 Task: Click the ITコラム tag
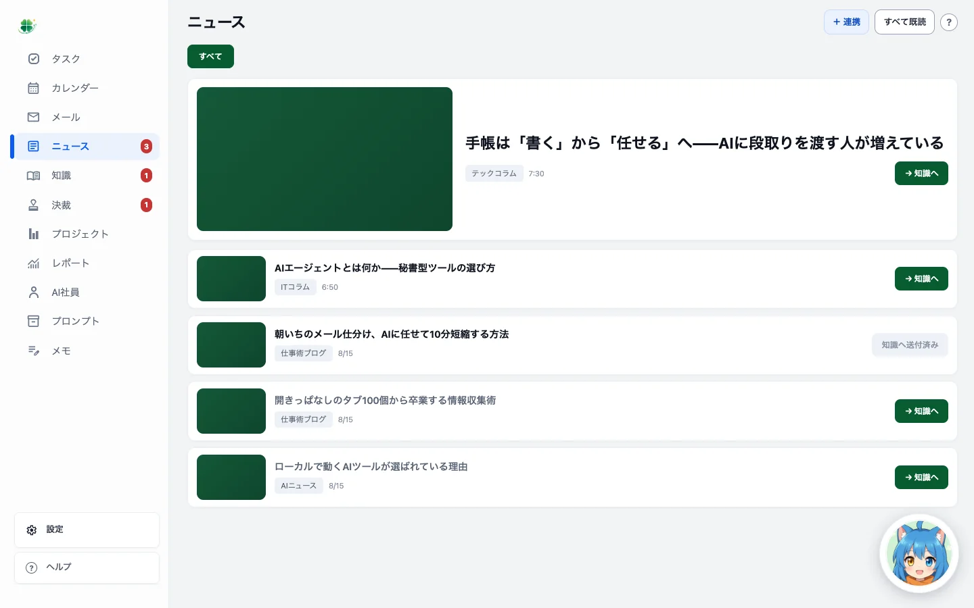point(295,287)
